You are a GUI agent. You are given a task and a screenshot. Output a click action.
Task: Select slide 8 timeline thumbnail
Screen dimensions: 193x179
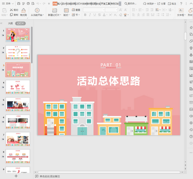click(x=18, y=156)
